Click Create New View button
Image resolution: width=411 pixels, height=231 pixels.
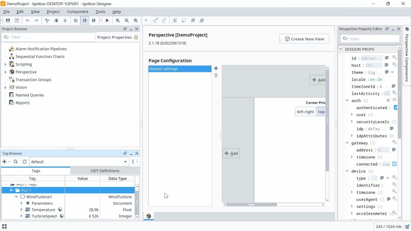(x=304, y=39)
